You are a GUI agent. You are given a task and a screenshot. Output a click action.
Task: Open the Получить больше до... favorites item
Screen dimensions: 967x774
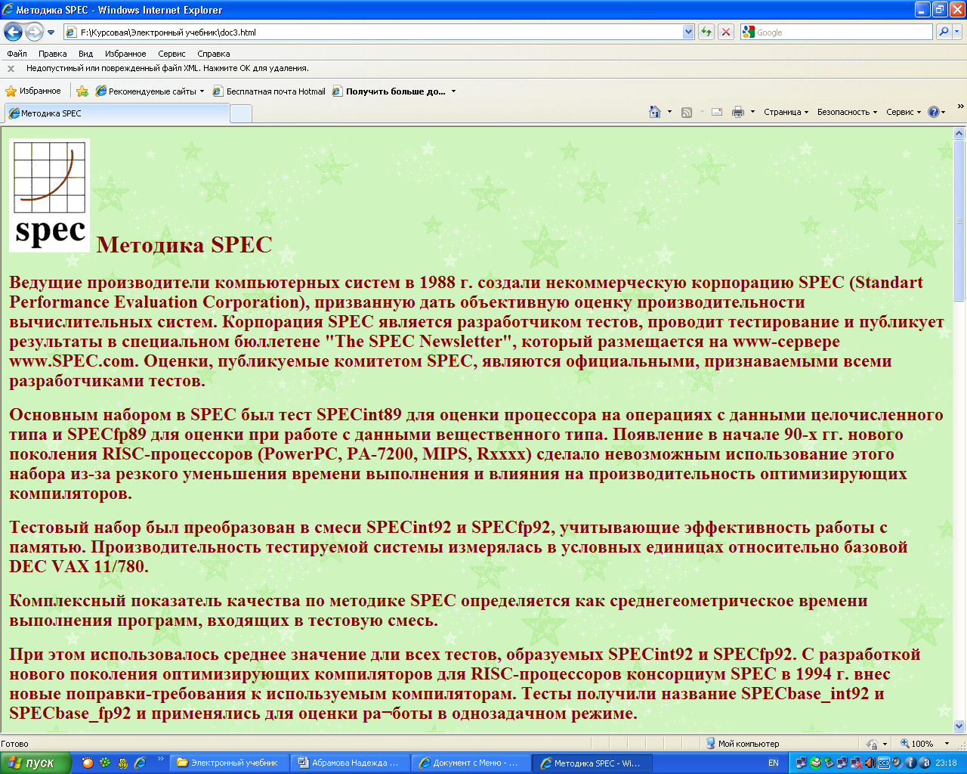click(x=388, y=91)
